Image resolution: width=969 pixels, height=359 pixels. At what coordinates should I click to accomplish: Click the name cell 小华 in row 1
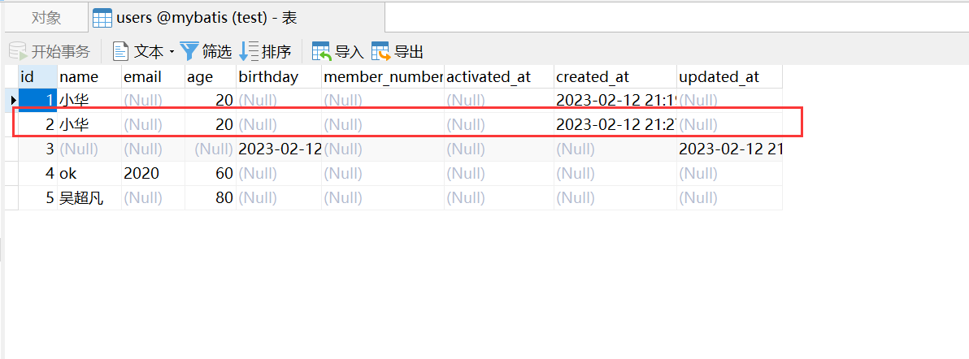(89, 100)
